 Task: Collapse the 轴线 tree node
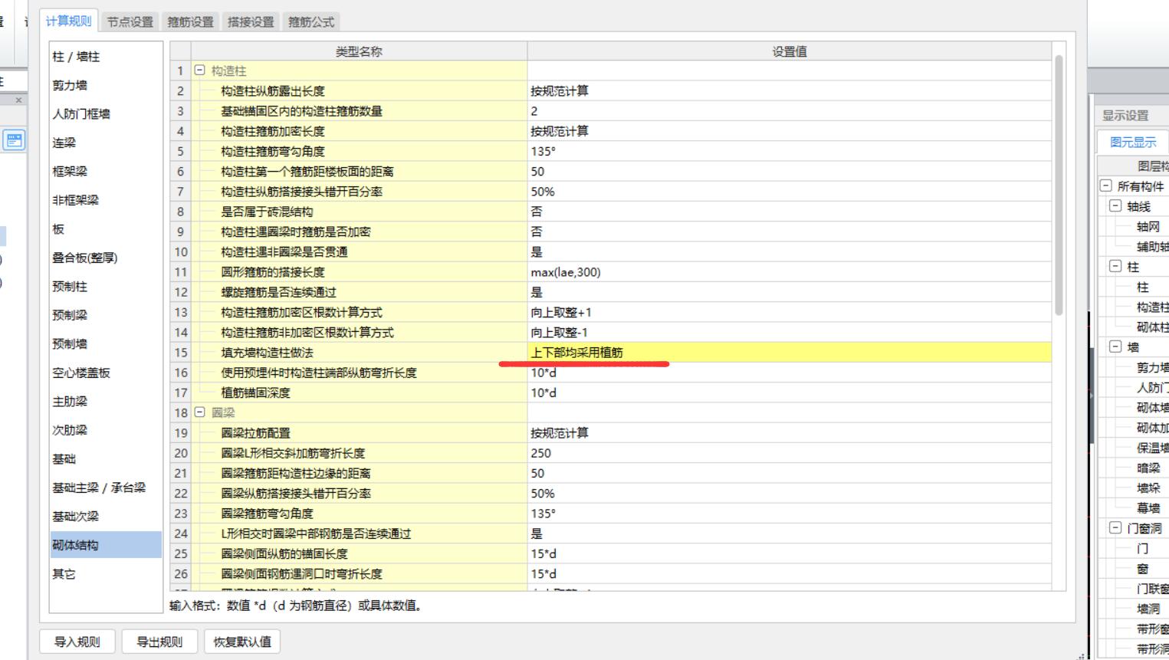[1115, 205]
